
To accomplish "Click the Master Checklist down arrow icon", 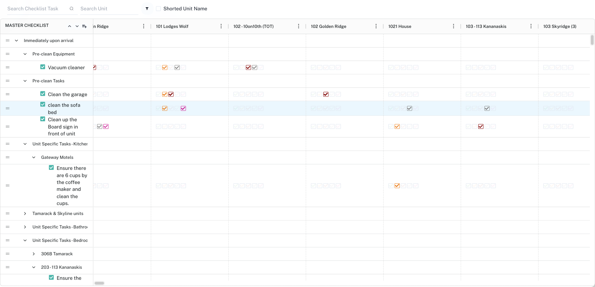I will [77, 26].
